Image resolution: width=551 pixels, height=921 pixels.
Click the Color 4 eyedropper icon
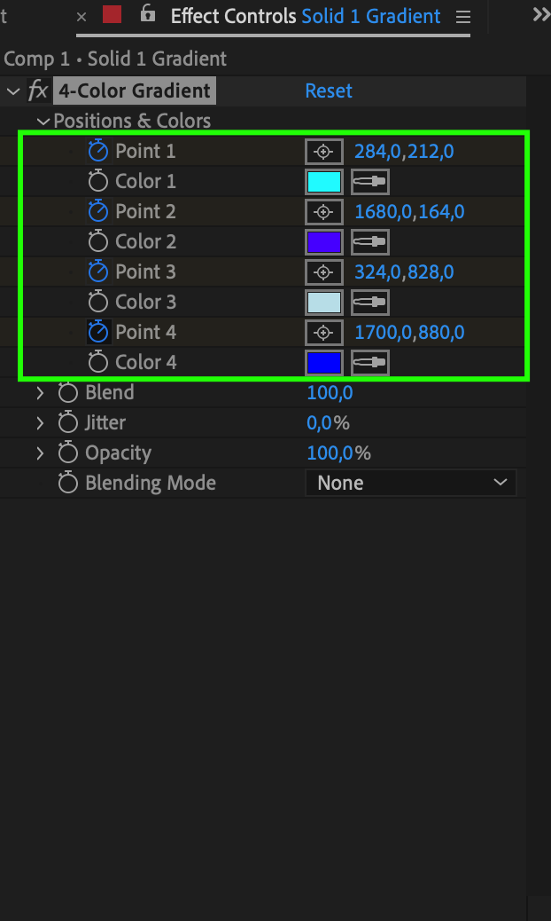[369, 362]
